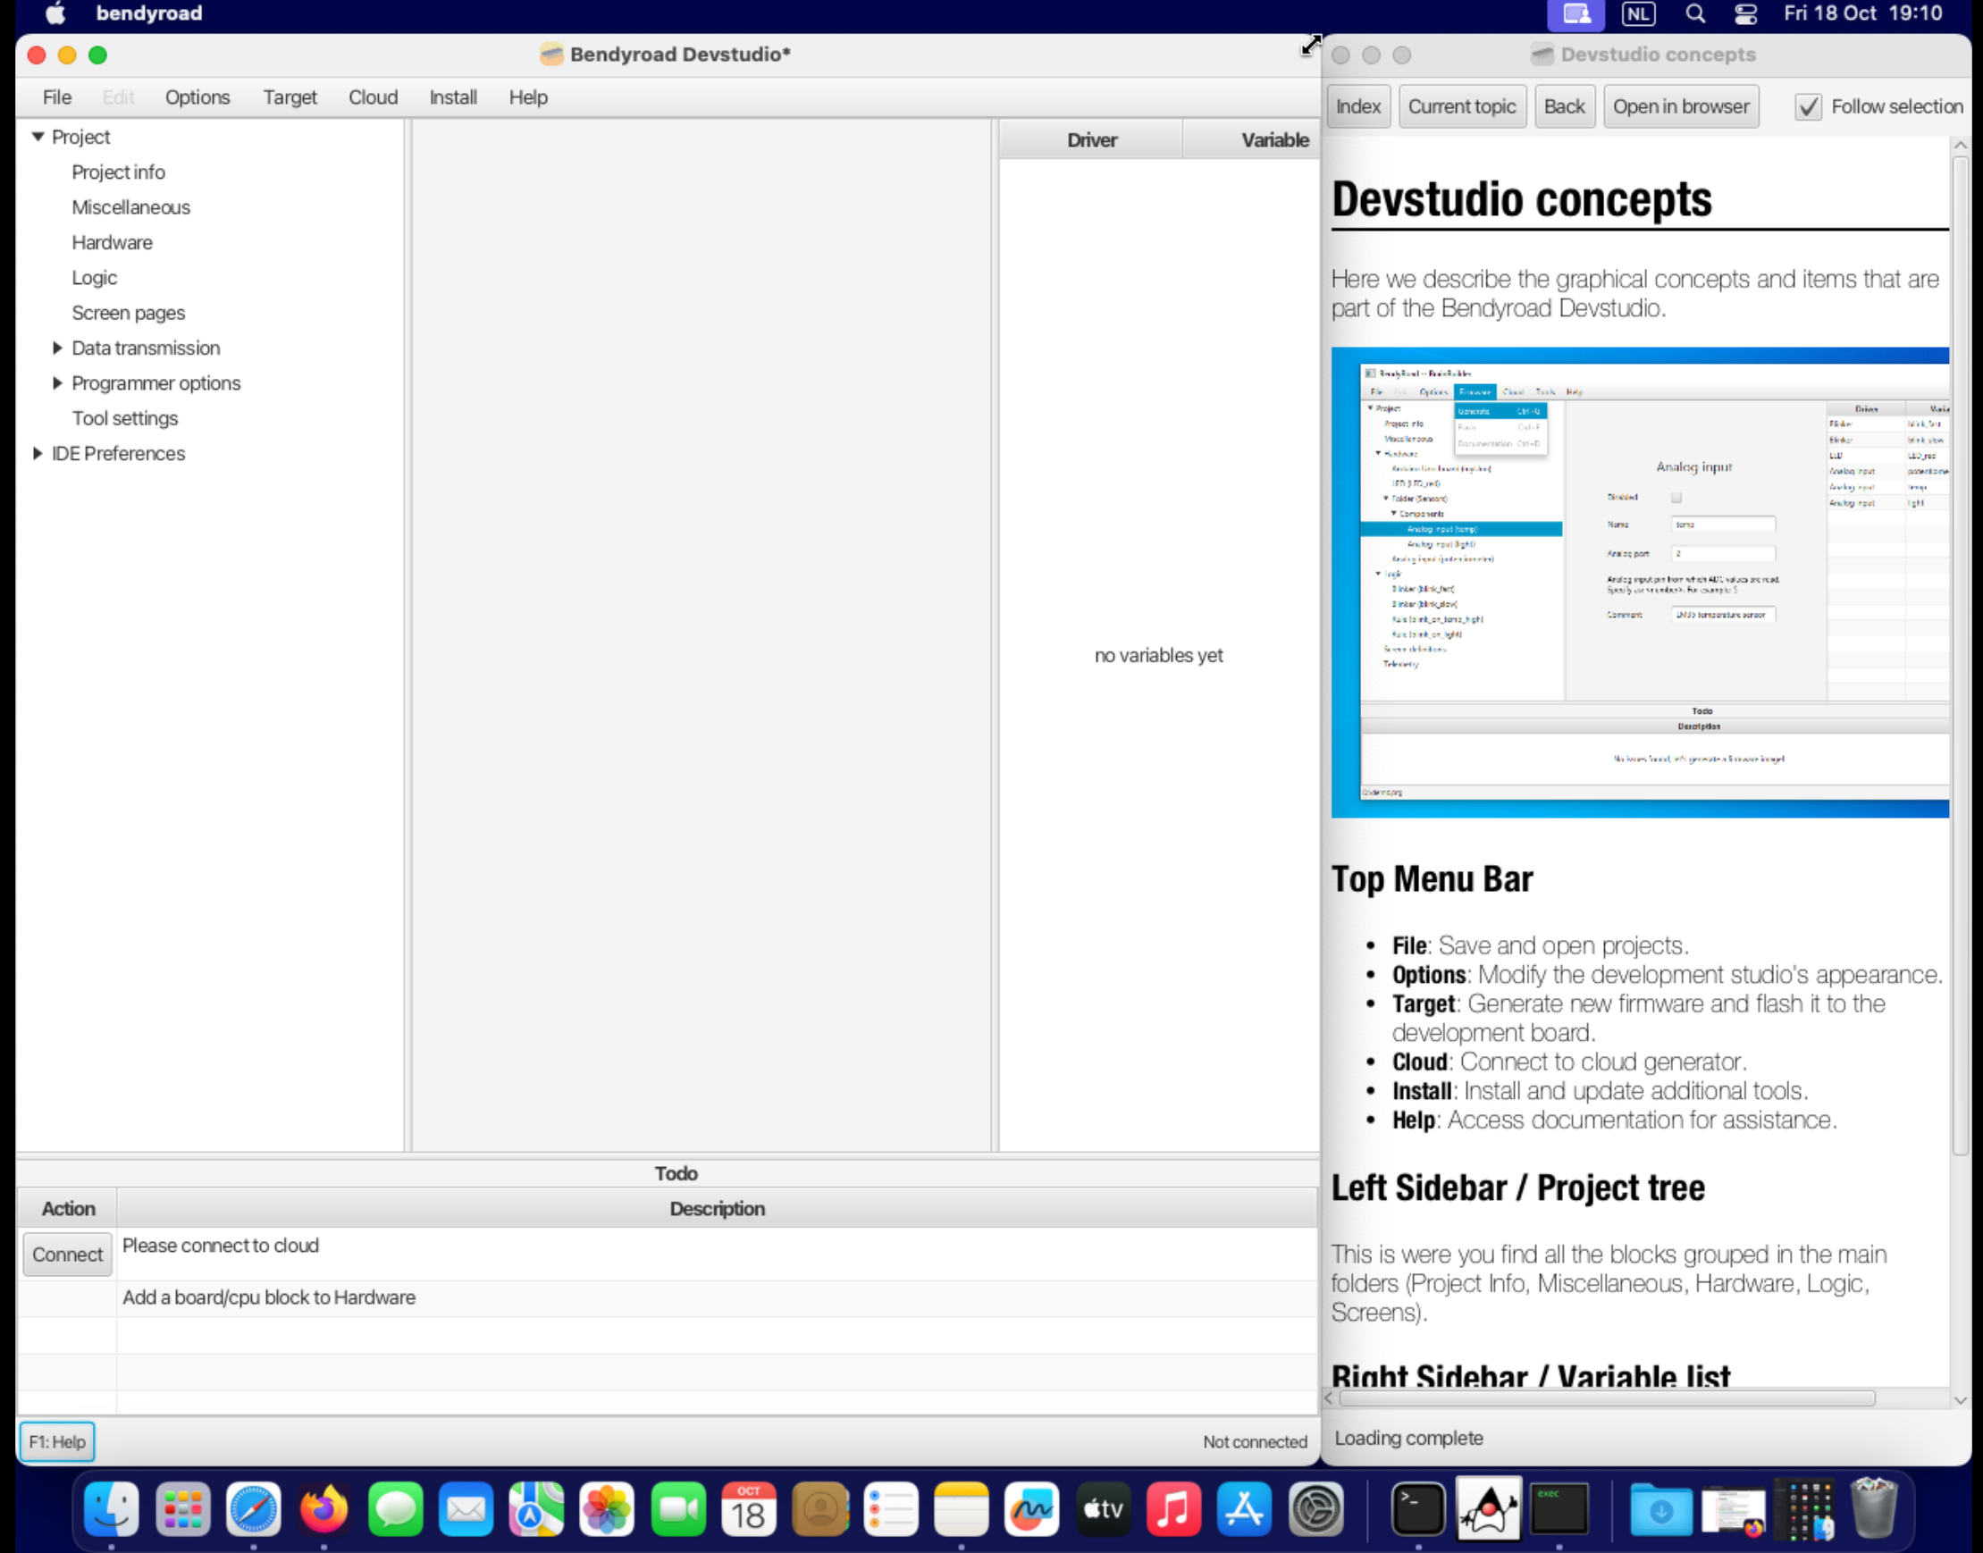Open Maps app in dock
Screen dimensions: 1983x1553
[x=536, y=1509]
